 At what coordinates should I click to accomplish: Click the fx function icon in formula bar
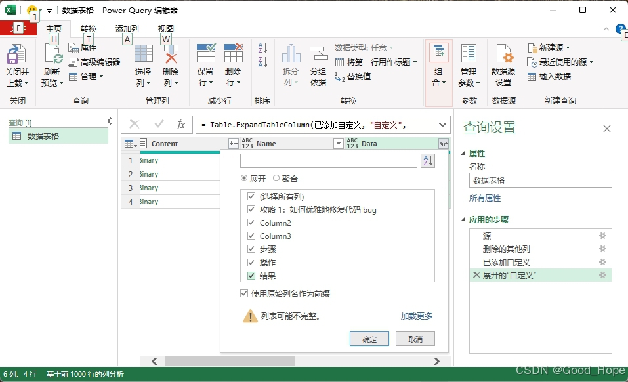pos(180,124)
